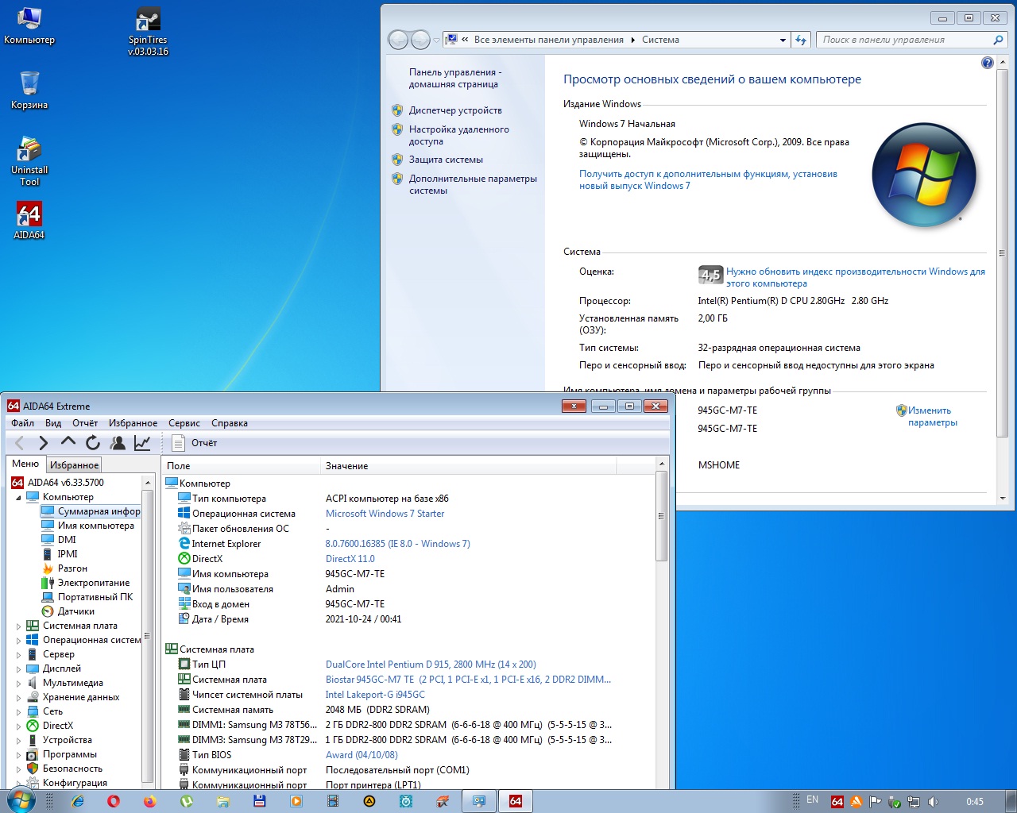Click the help question mark icon

coord(988,63)
